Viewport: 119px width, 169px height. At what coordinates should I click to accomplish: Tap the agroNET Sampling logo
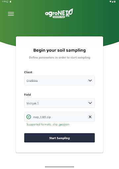point(59,14)
